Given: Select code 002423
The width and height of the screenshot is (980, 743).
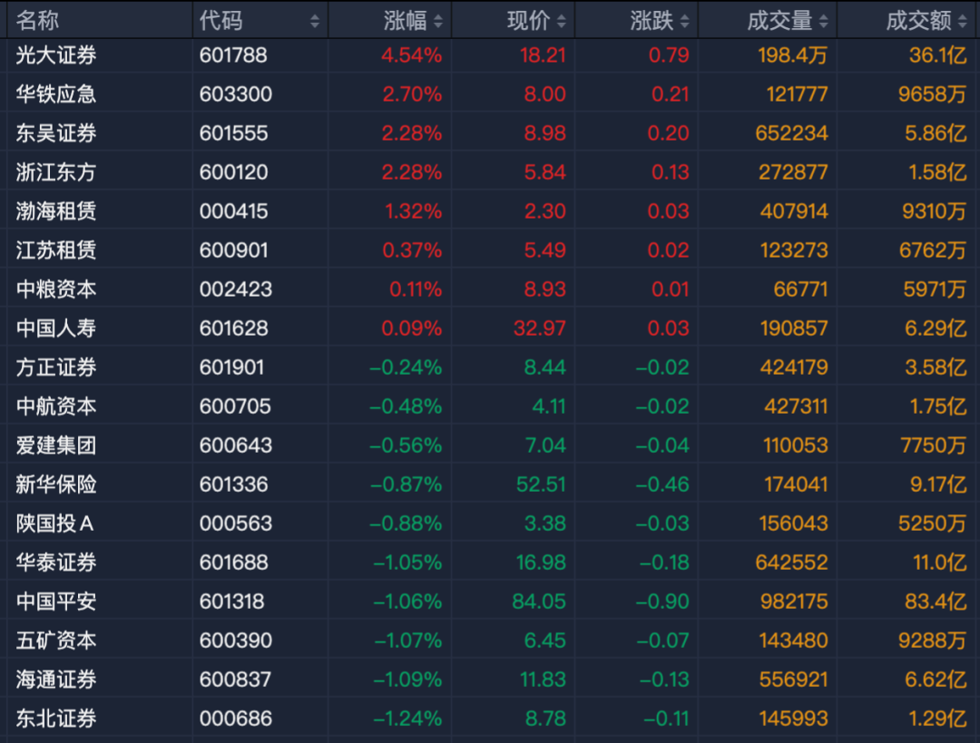Looking at the screenshot, I should [x=236, y=289].
